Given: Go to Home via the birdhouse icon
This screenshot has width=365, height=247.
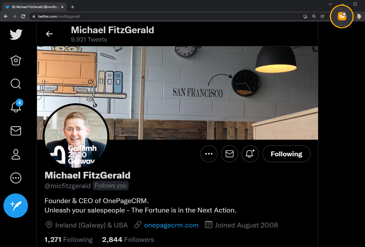Looking at the screenshot, I should coord(16,60).
